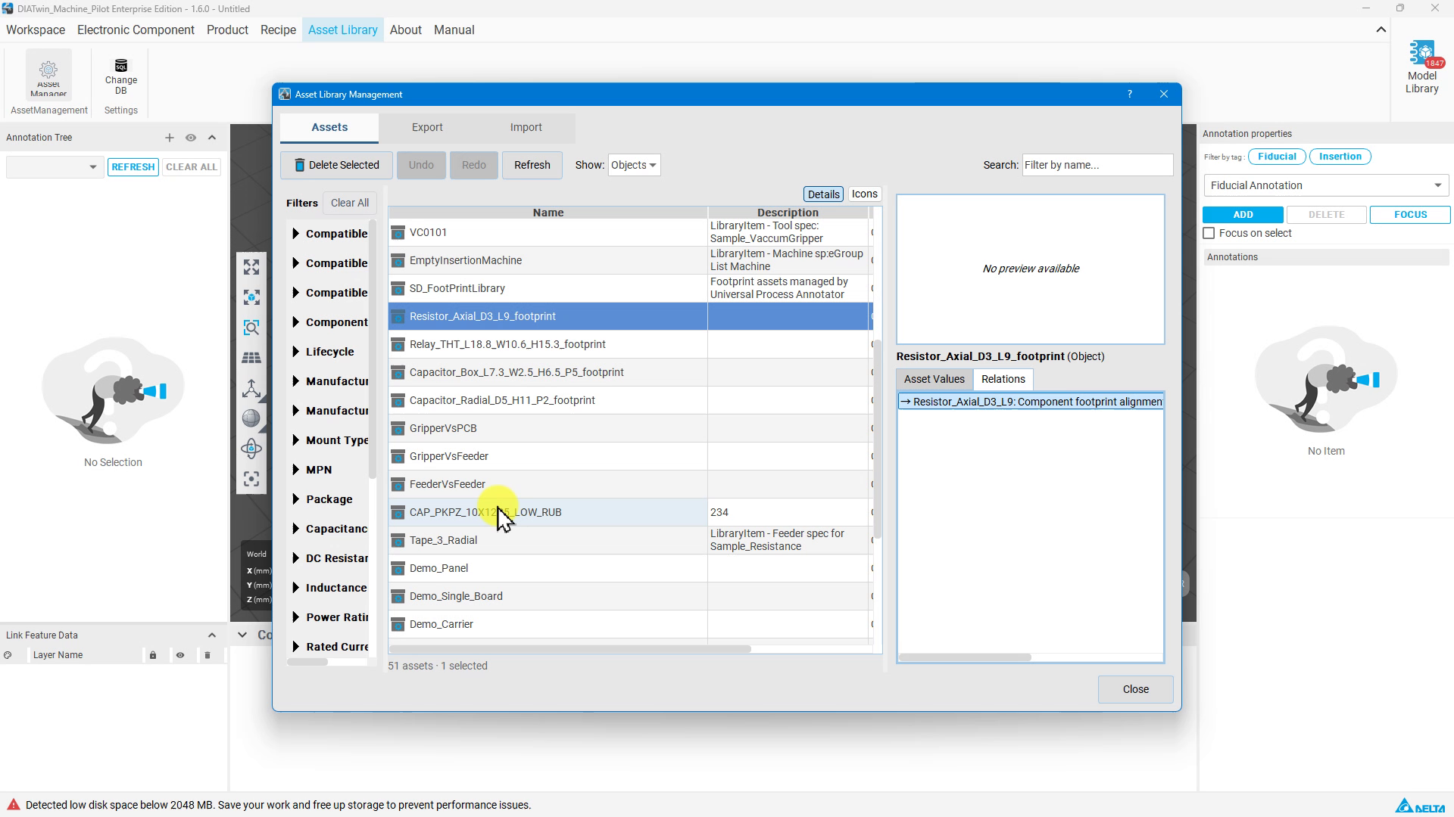Click the asset list horizontal scrollbar

[570, 649]
